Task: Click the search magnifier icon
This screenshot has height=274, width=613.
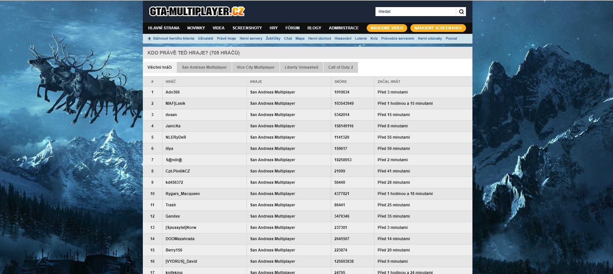Action: tap(461, 12)
